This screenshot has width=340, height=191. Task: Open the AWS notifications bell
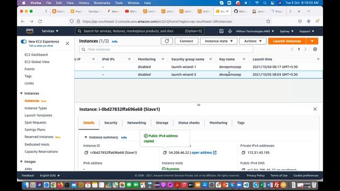(230, 31)
